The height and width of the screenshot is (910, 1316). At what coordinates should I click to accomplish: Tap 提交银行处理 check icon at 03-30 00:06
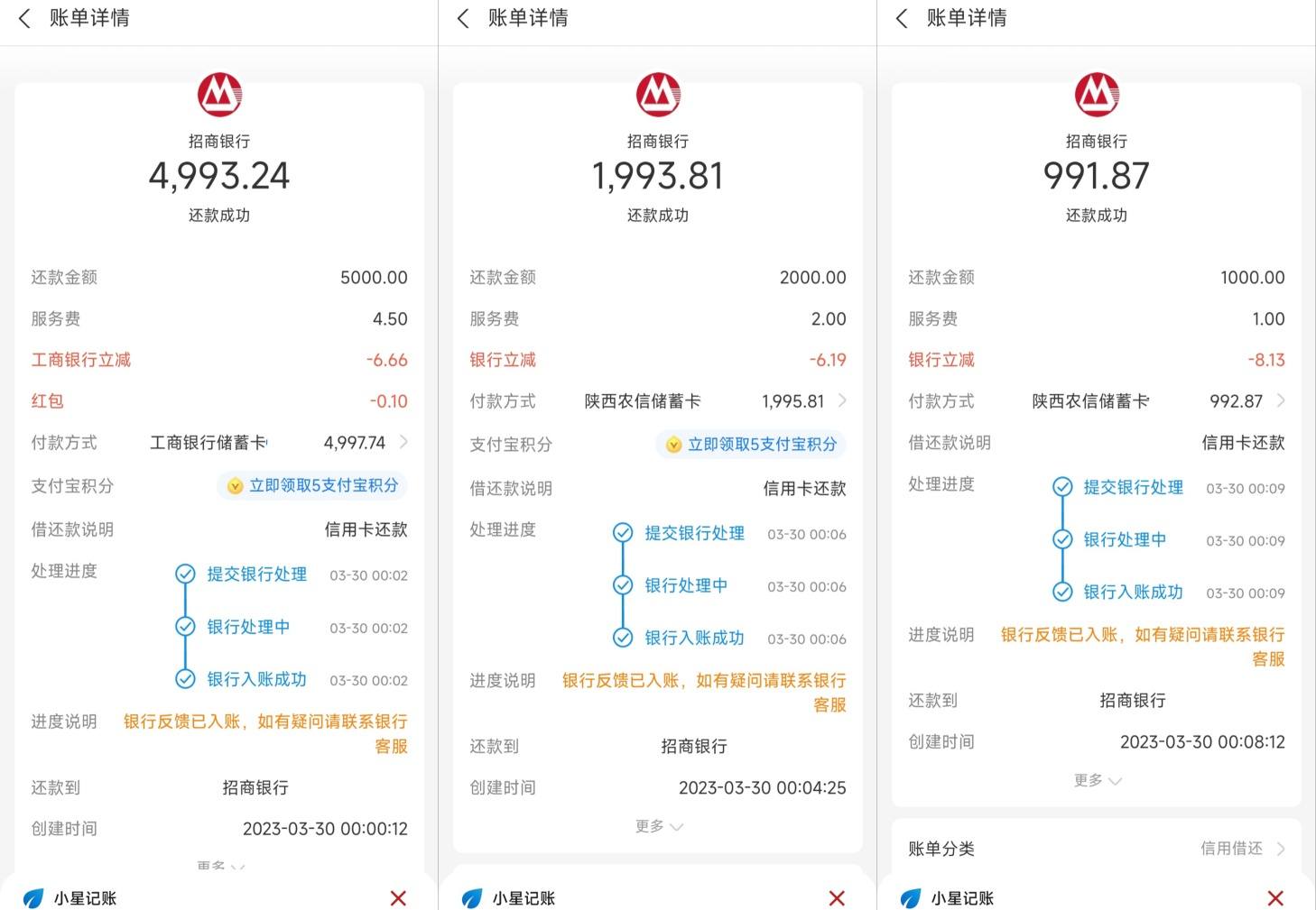(623, 532)
